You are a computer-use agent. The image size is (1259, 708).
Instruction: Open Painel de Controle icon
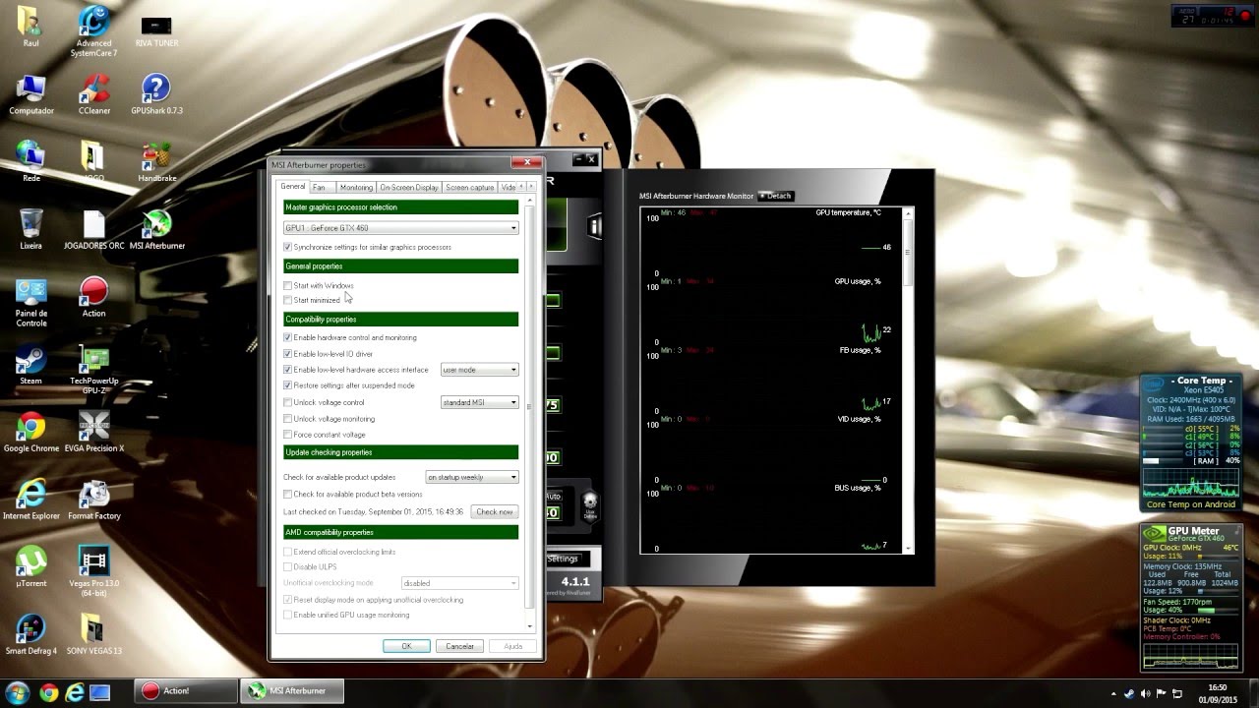(30, 301)
